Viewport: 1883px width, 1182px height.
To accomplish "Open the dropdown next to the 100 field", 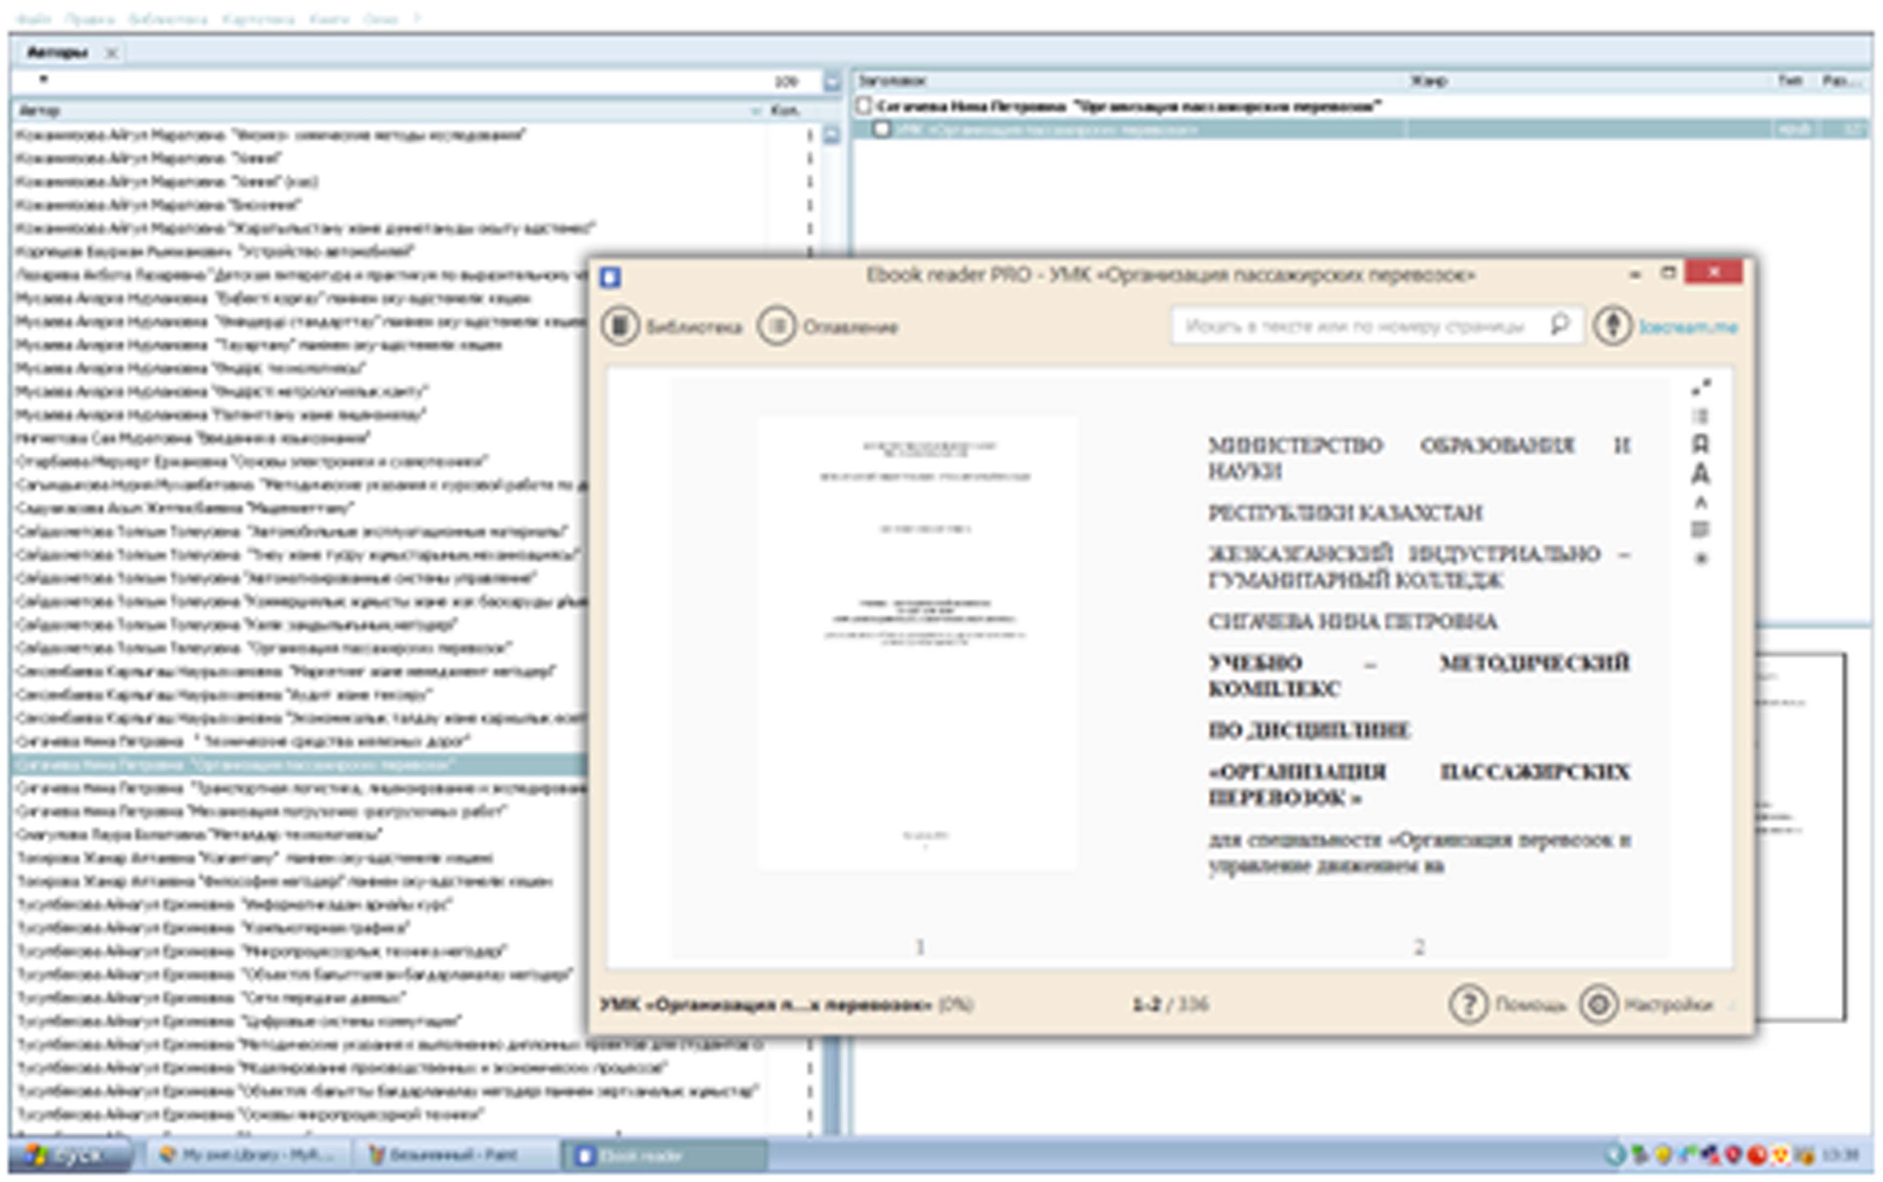I will (x=831, y=81).
